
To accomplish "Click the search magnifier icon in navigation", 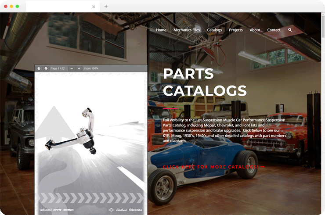I will click(x=290, y=30).
